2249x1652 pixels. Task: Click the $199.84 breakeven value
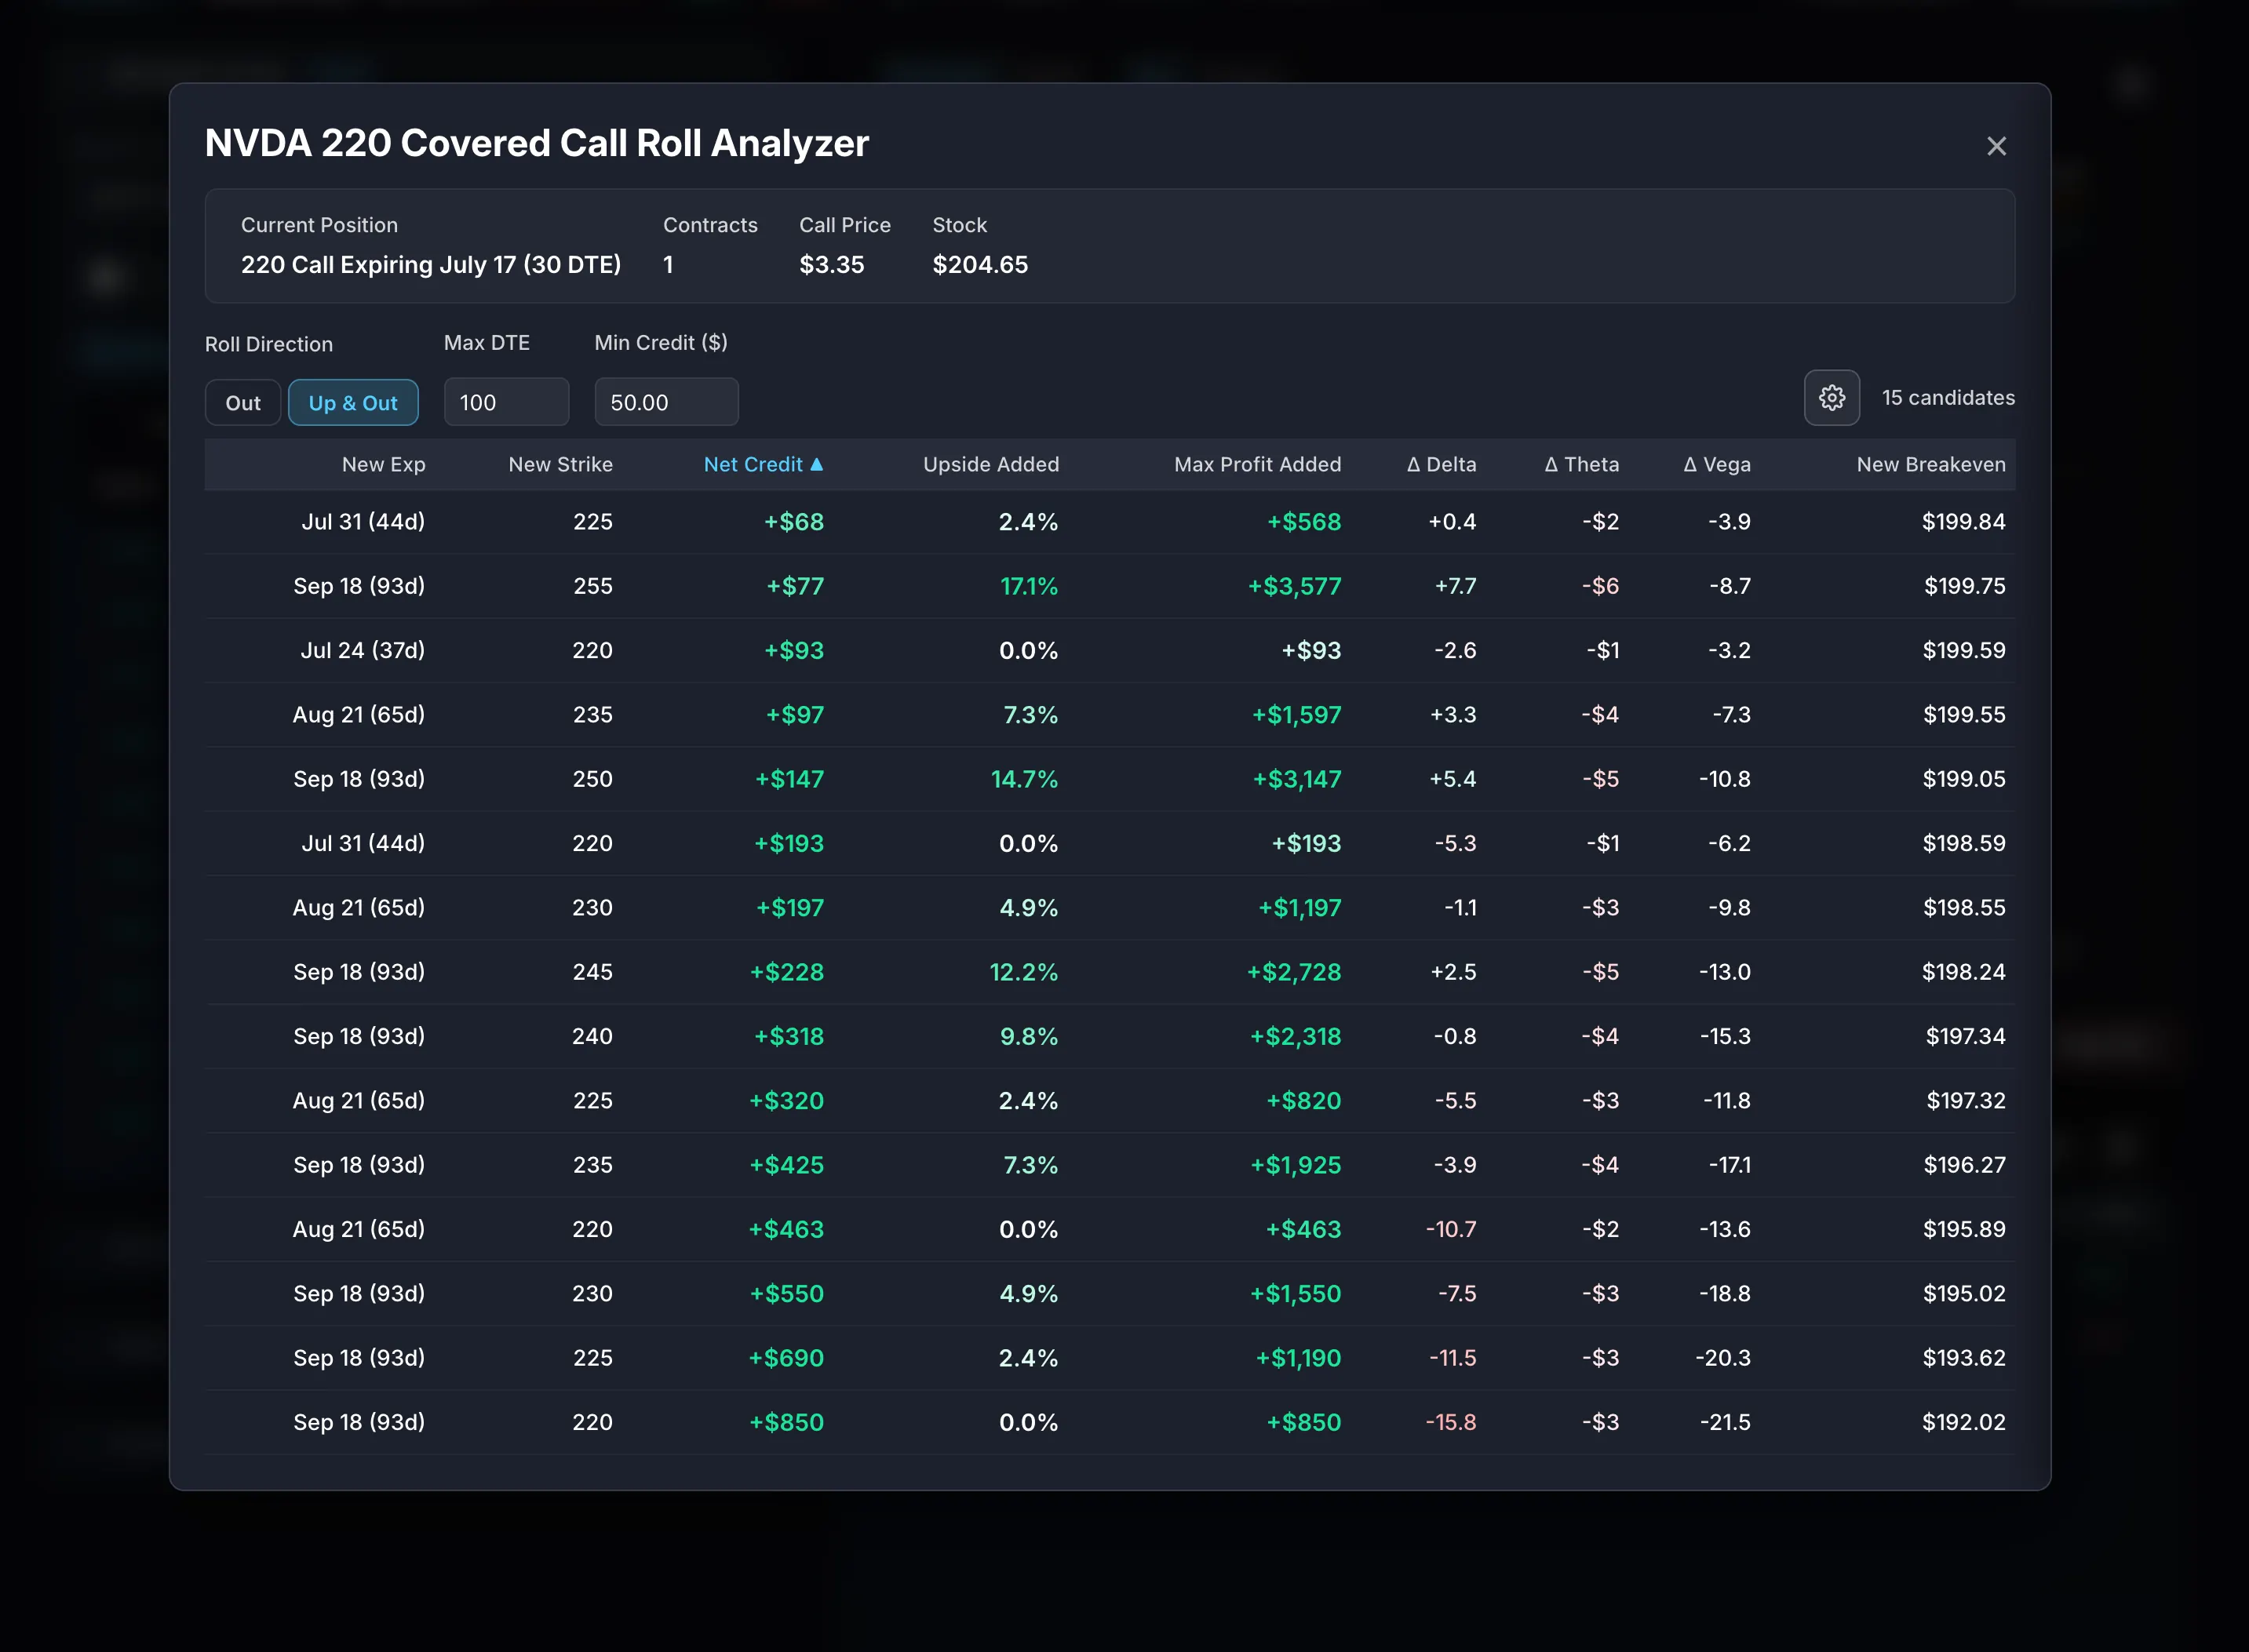pyautogui.click(x=1964, y=522)
